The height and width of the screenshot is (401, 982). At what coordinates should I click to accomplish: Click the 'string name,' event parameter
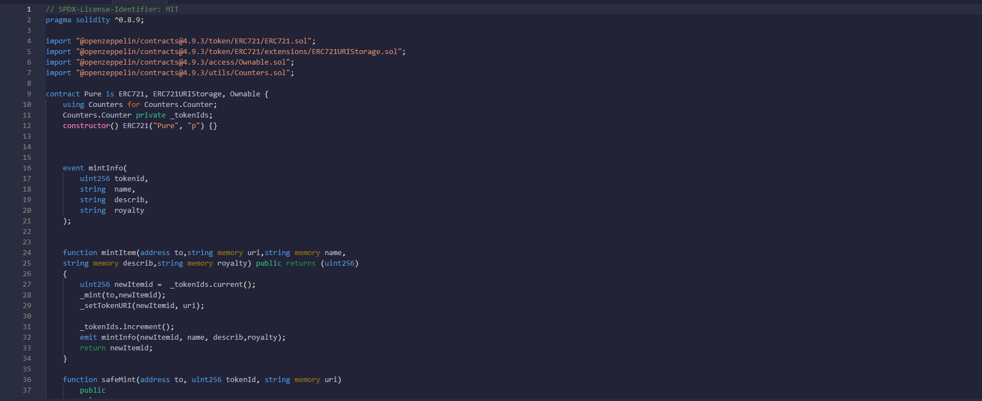pos(108,189)
